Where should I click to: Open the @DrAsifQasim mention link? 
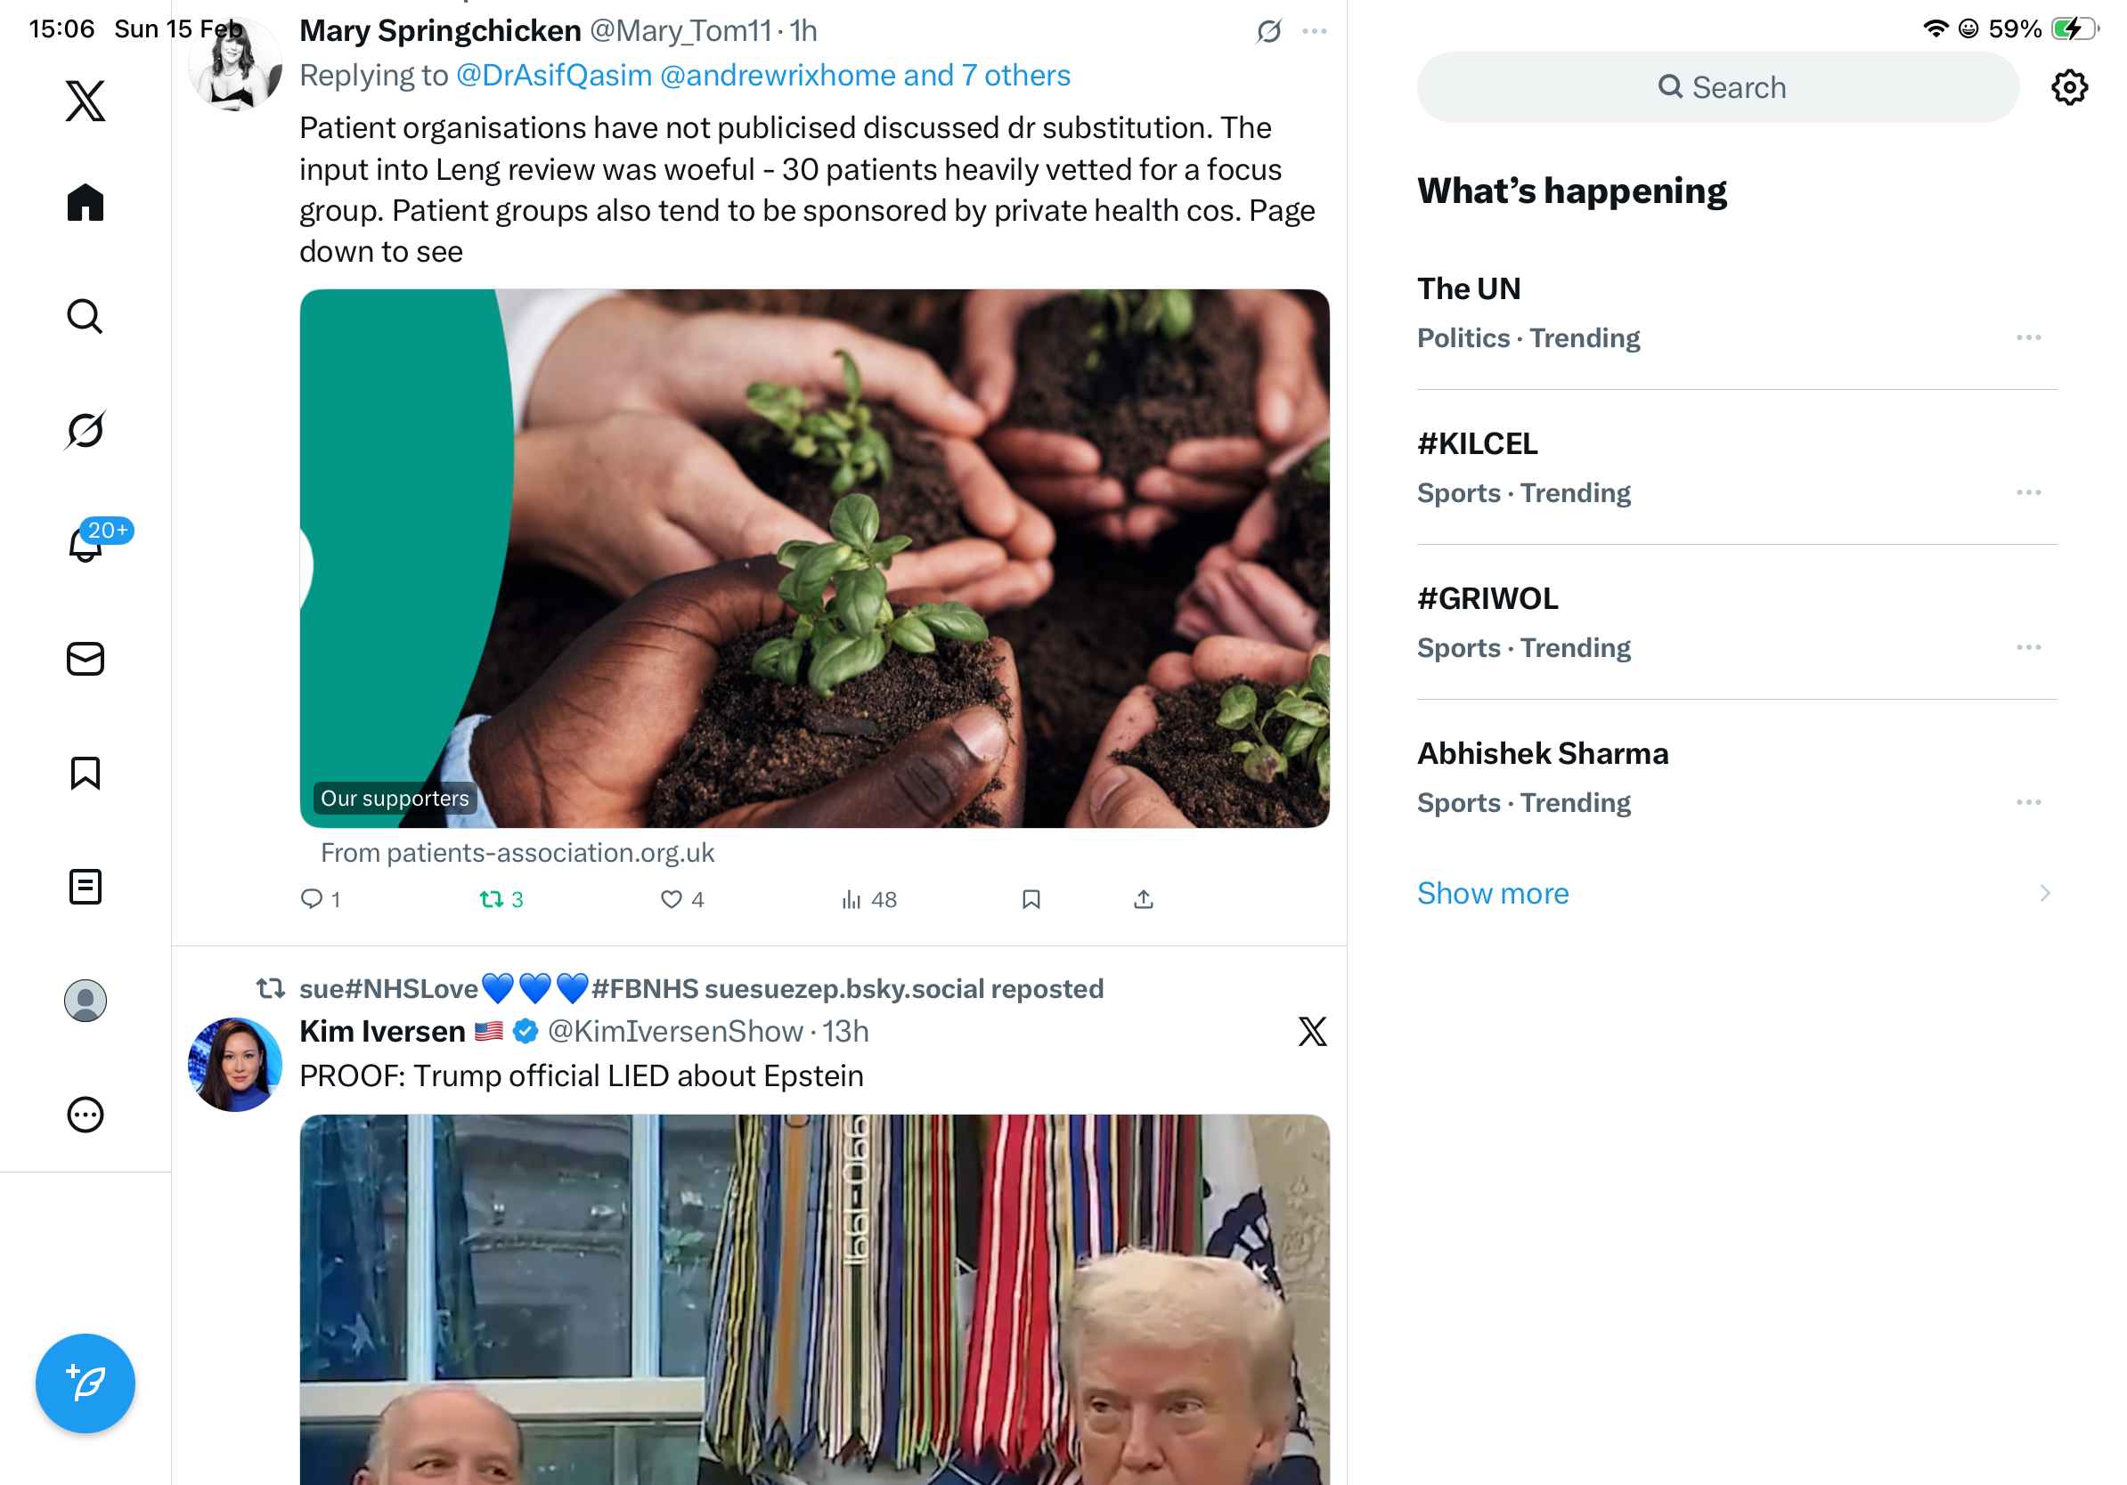tap(554, 75)
